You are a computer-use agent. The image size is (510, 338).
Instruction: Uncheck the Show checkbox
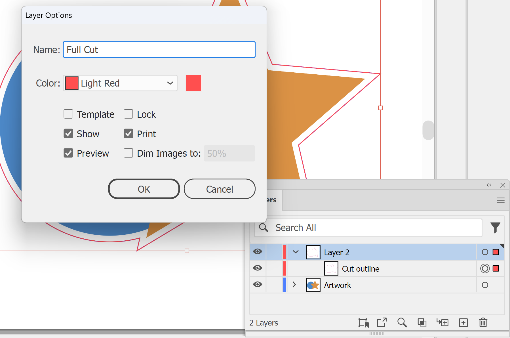(68, 134)
